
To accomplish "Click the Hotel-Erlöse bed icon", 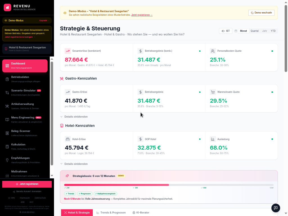I will 67,139.
